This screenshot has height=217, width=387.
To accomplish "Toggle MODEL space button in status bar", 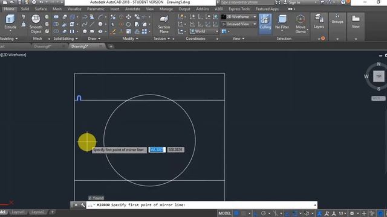I will click(224, 213).
